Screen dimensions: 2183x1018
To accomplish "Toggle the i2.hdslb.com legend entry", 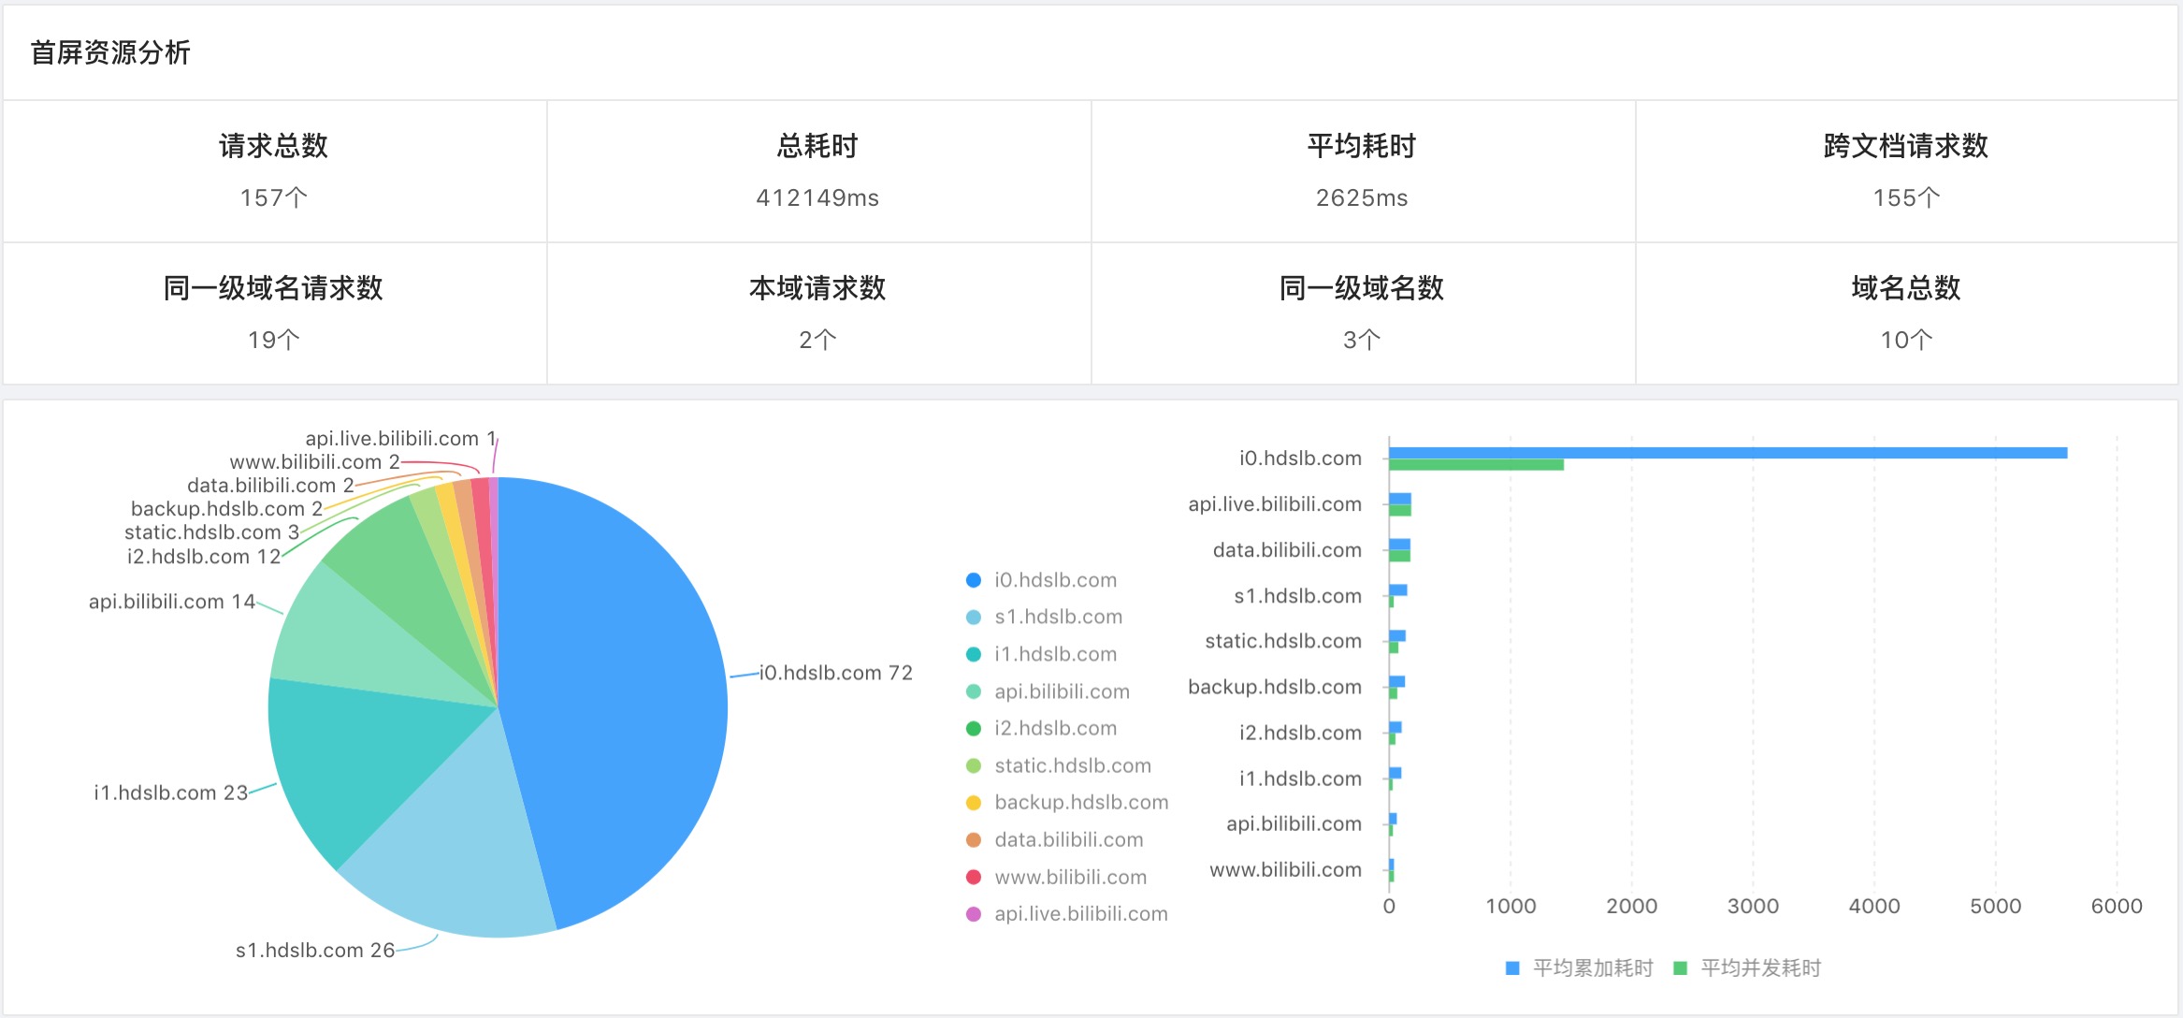I will [x=1054, y=728].
